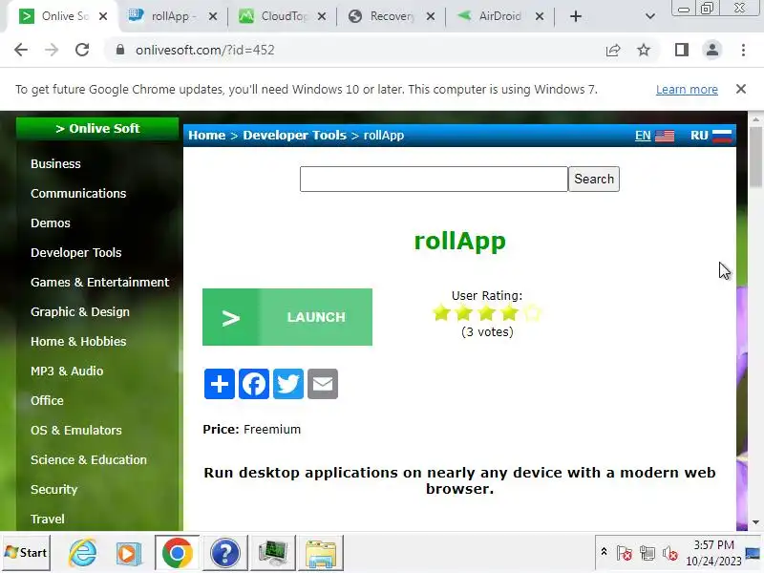Launch the rollApp application

287,317
